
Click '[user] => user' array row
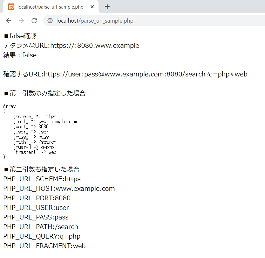click(31, 132)
